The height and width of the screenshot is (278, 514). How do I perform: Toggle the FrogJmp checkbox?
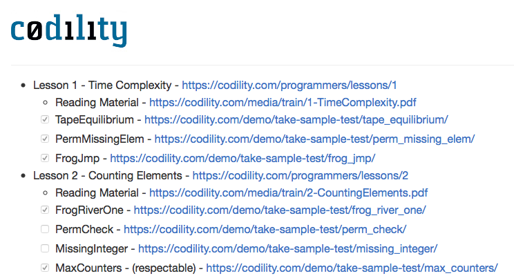(x=45, y=158)
